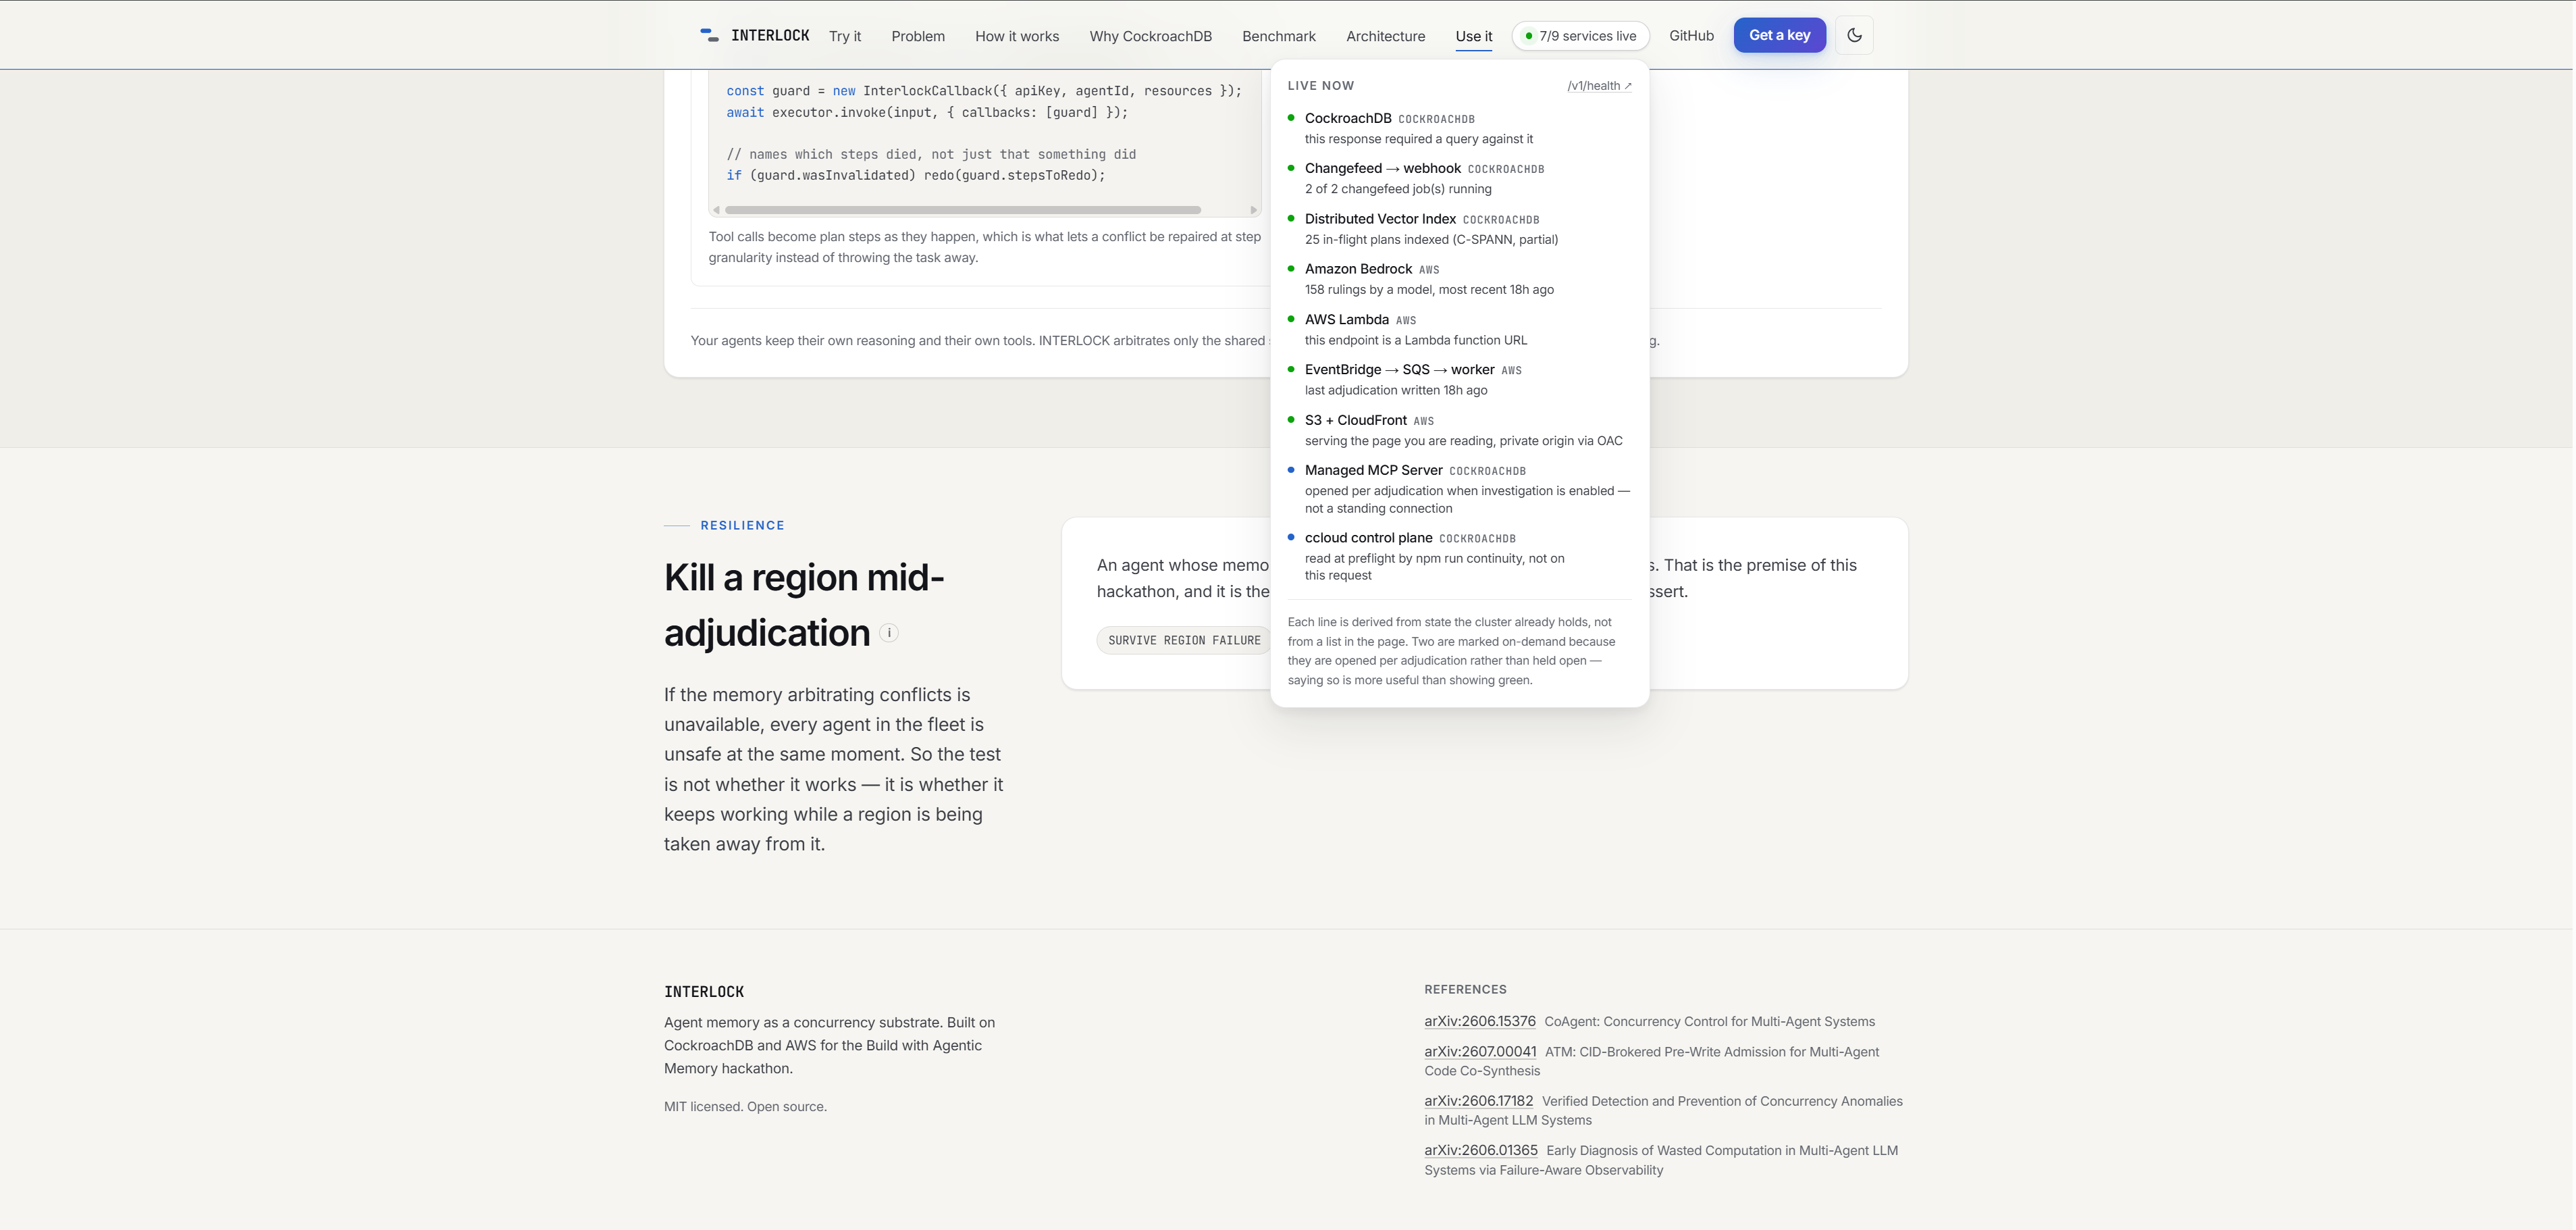Click green dot next to 'Changefeed → webhook'
Viewport: 2576px width, 1230px height.
[1291, 168]
